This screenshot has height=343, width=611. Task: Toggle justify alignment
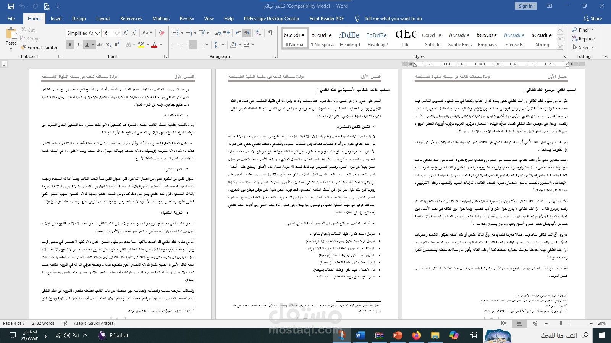[201, 45]
